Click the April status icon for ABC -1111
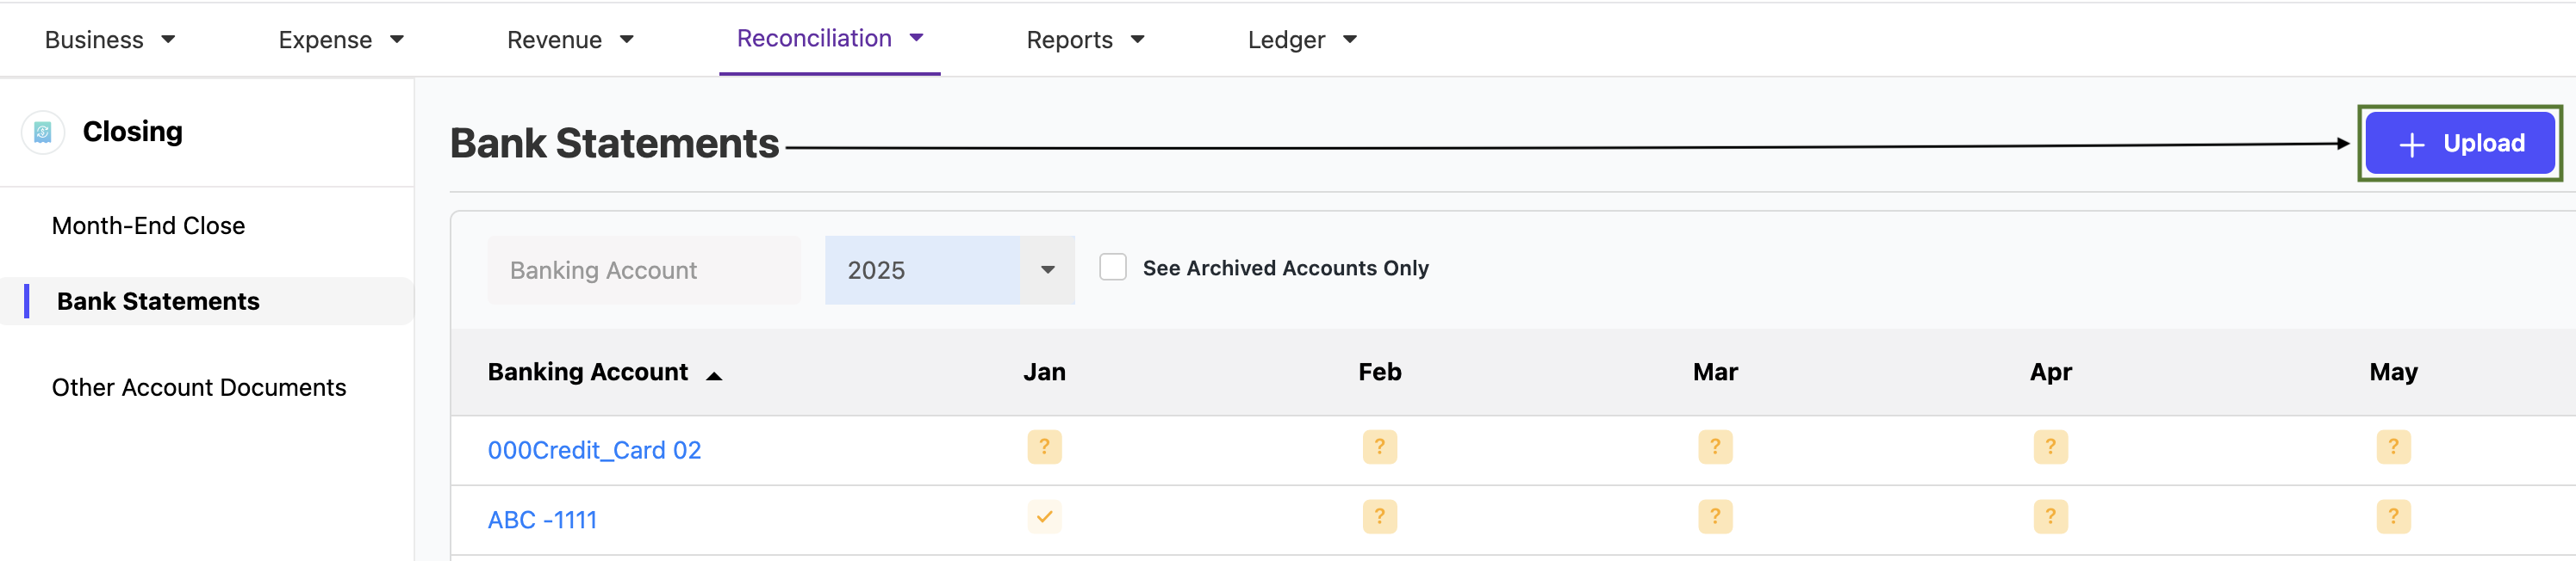The image size is (2576, 561). coord(2050,516)
